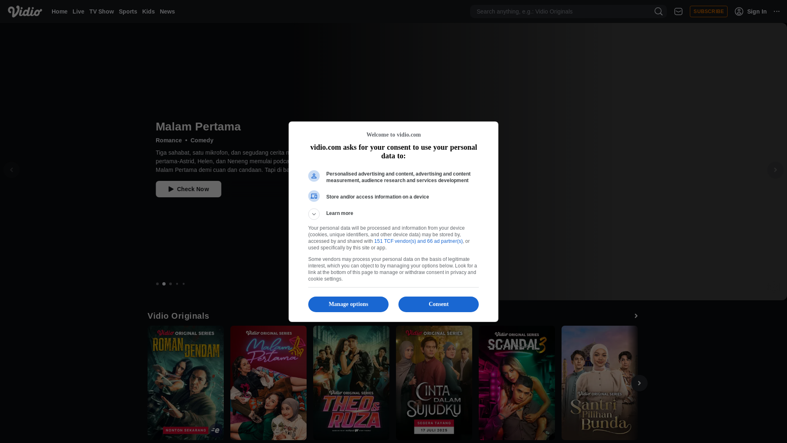Click the Sign In user icon
787x443 pixels.
[739, 11]
